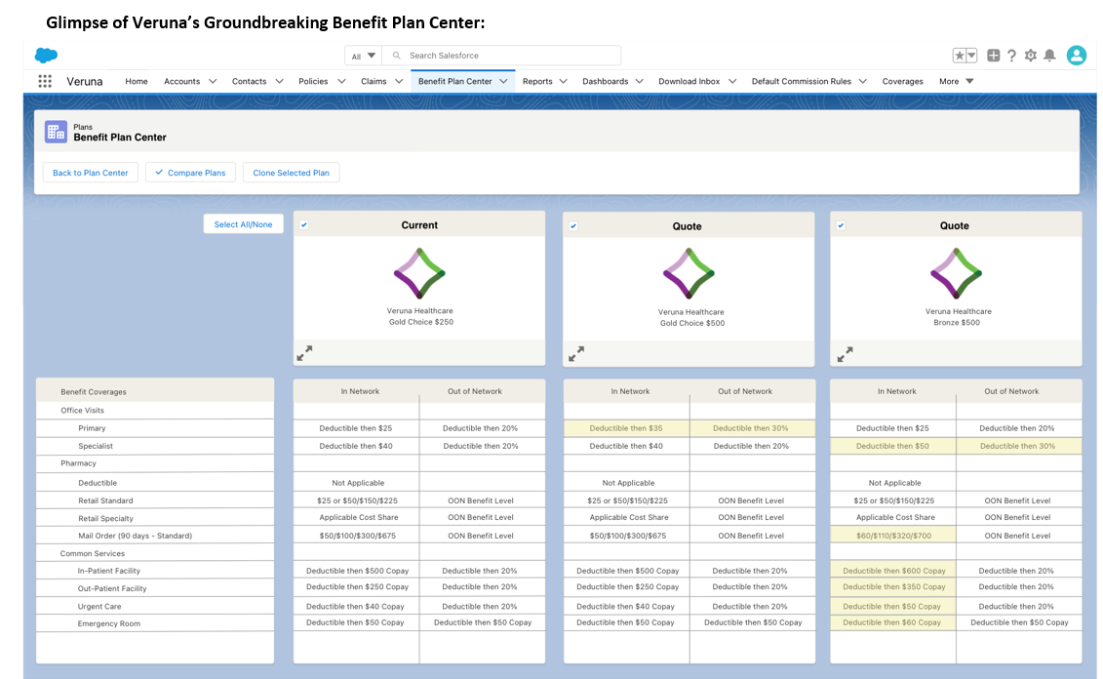Image resolution: width=1103 pixels, height=679 pixels.
Task: Switch to the Coverages tab
Action: [902, 82]
